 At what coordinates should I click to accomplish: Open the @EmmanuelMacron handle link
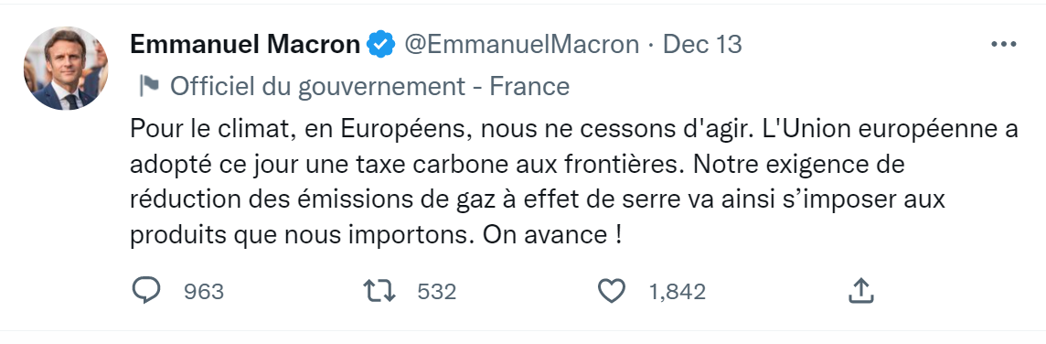pyautogui.click(x=521, y=45)
